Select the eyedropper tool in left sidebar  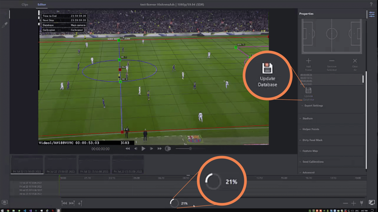5,25
